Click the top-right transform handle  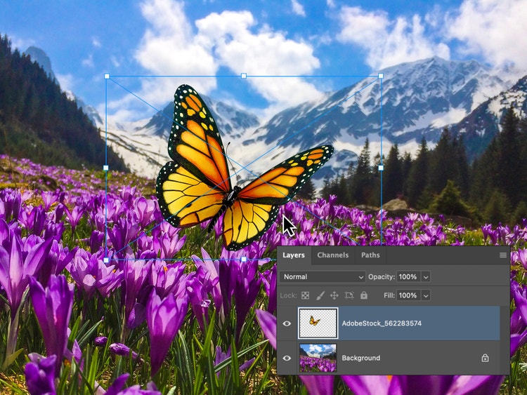381,76
